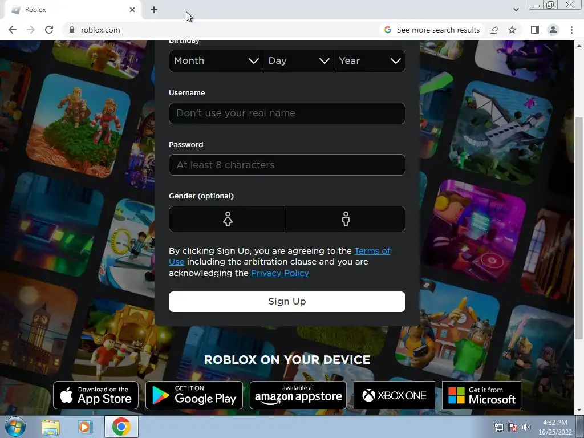
Task: Click the share page icon
Action: (494, 30)
